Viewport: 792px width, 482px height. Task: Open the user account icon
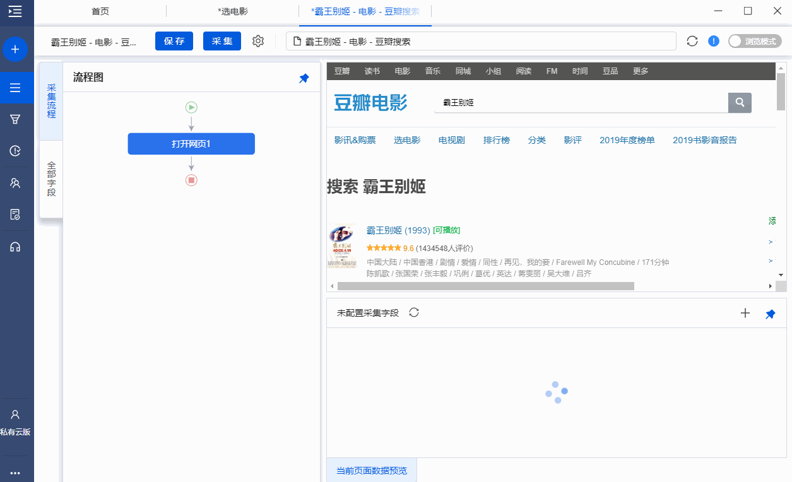(15, 414)
